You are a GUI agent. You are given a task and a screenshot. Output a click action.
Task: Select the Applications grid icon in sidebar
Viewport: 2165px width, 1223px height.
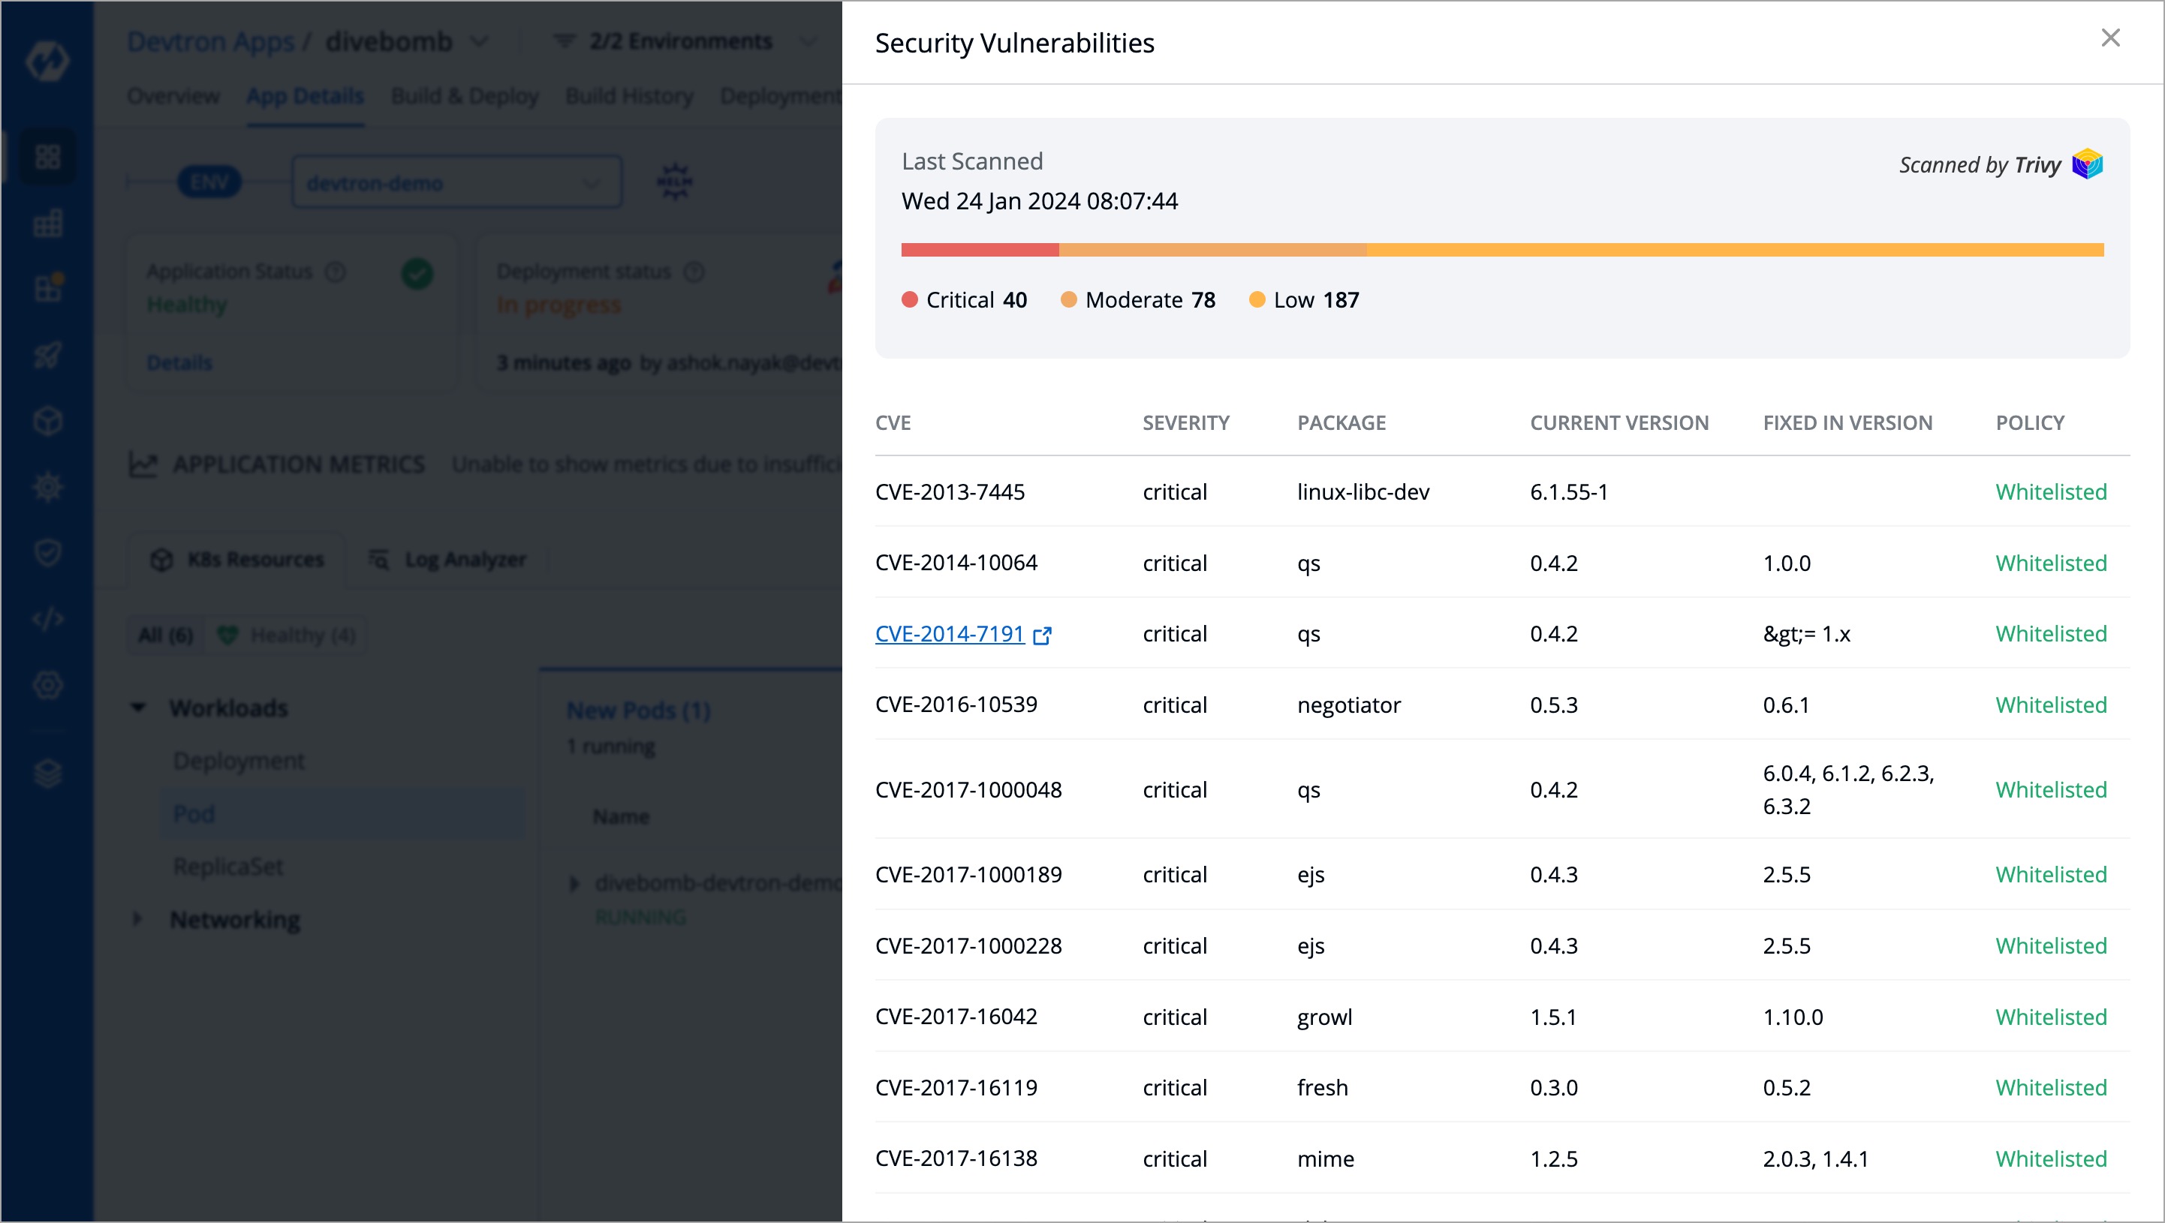(x=48, y=156)
